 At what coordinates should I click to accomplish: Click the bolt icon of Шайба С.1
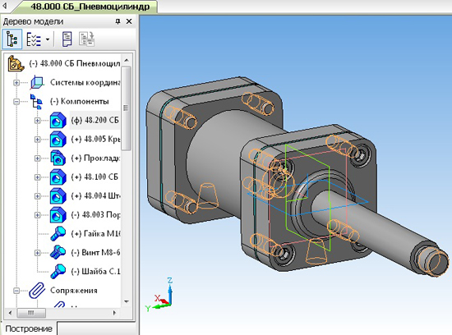point(58,272)
